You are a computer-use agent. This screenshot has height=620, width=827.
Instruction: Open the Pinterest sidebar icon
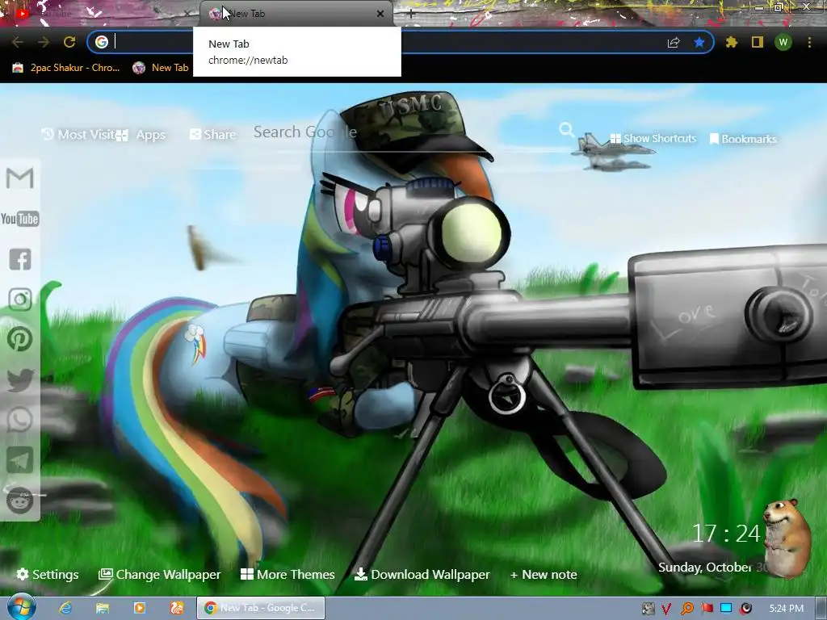coord(20,340)
